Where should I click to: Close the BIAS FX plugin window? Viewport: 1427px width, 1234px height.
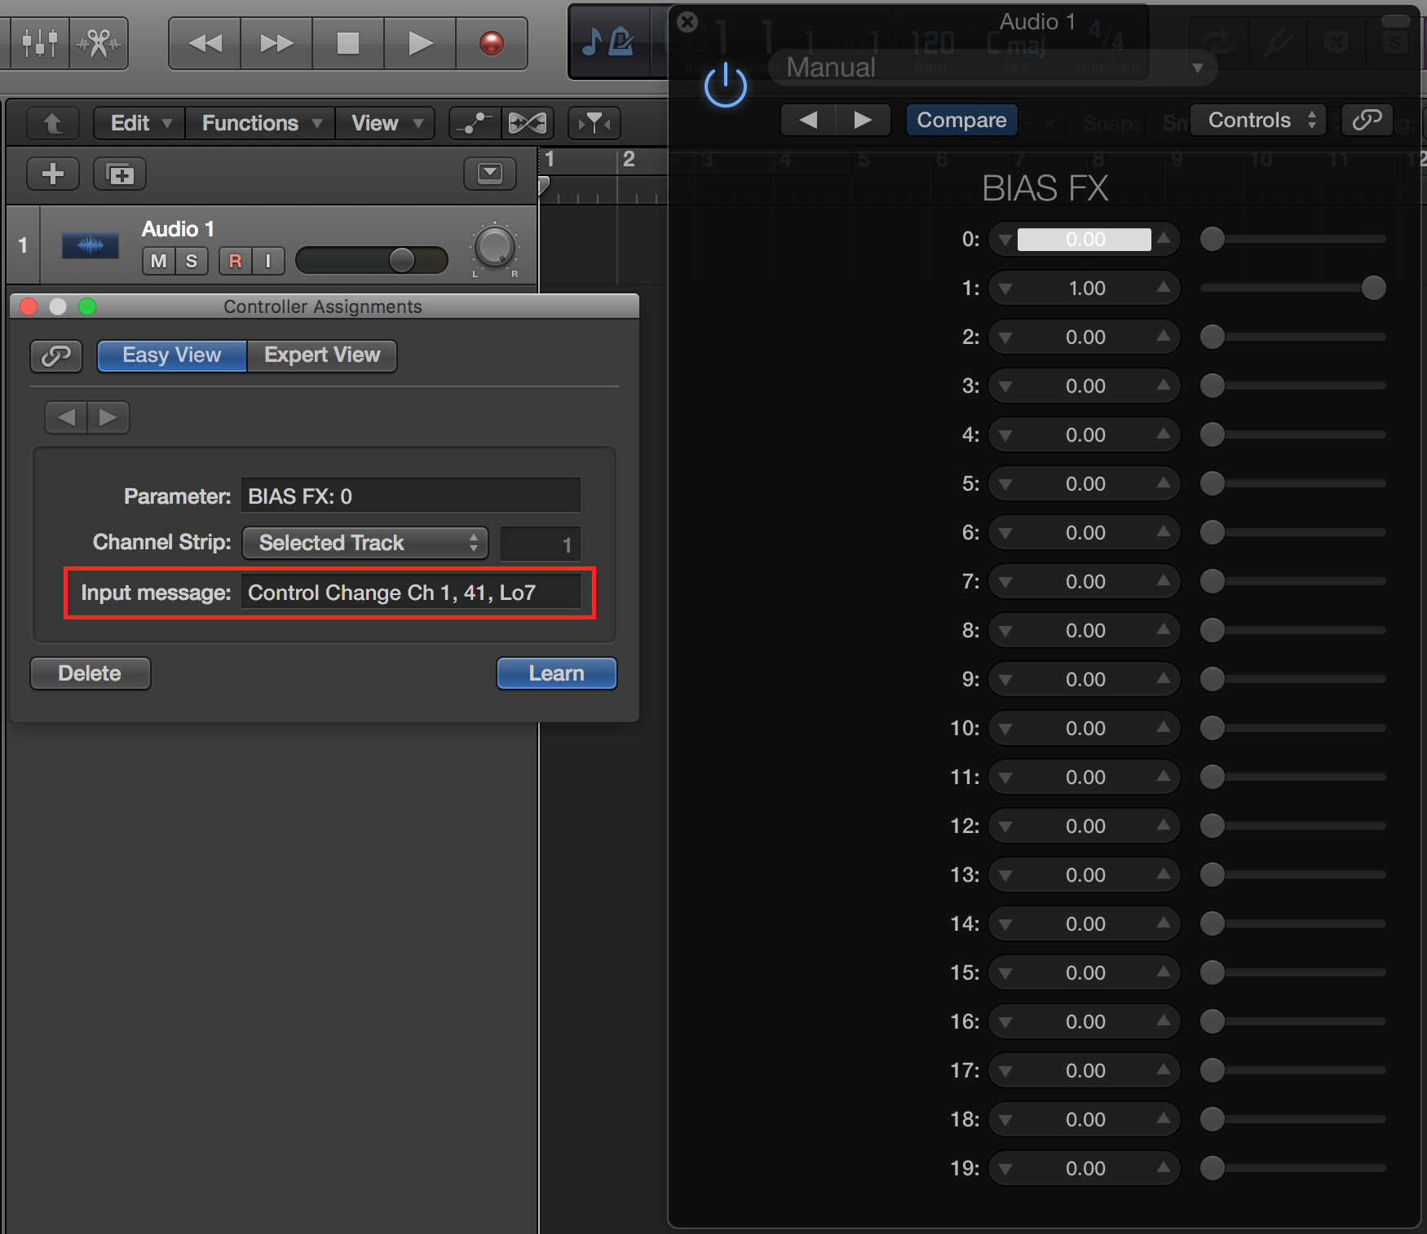pyautogui.click(x=687, y=21)
